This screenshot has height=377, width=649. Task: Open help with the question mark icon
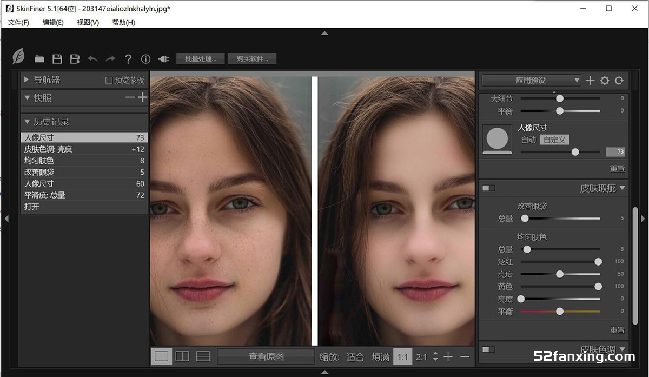(x=128, y=59)
